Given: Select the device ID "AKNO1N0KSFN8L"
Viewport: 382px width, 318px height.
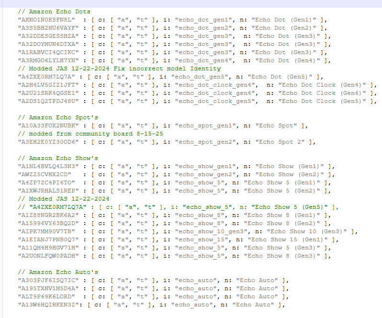Looking at the screenshot, I should 46,20.
